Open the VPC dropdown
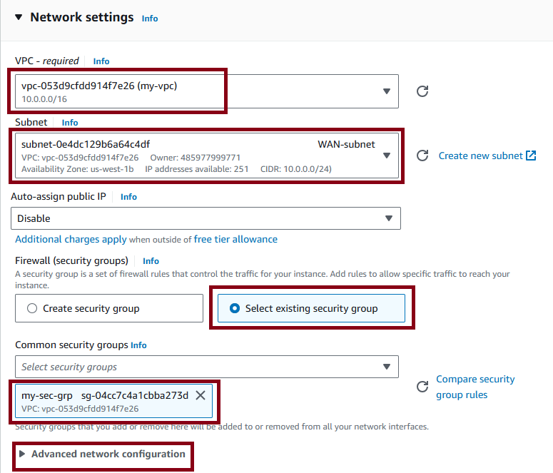Image resolution: width=553 pixels, height=473 pixels. tap(207, 91)
